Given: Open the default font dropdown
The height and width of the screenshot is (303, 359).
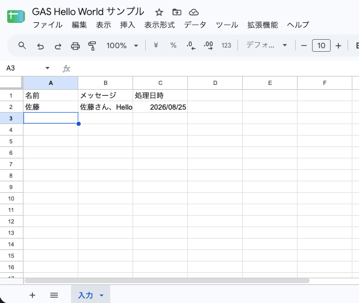Looking at the screenshot, I should 266,45.
